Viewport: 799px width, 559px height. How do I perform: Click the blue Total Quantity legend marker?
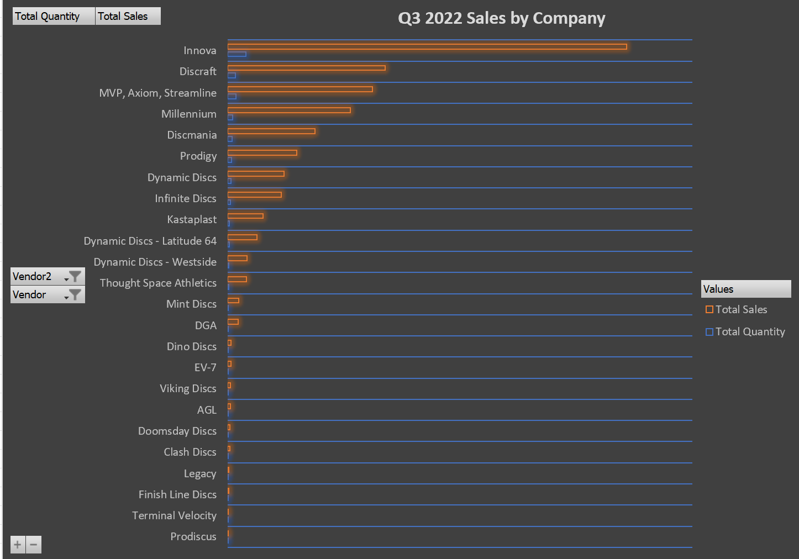[709, 331]
